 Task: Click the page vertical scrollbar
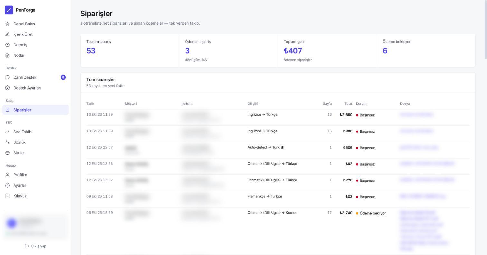click(x=485, y=30)
